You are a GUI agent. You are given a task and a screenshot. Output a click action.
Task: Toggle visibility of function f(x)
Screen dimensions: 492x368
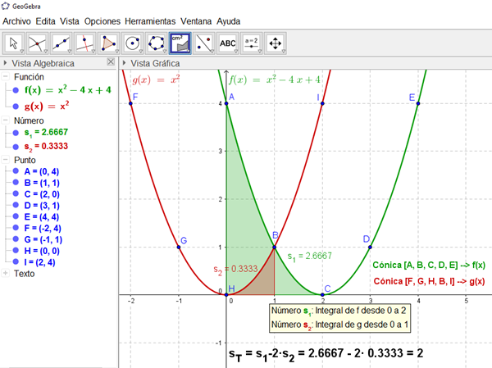point(16,91)
